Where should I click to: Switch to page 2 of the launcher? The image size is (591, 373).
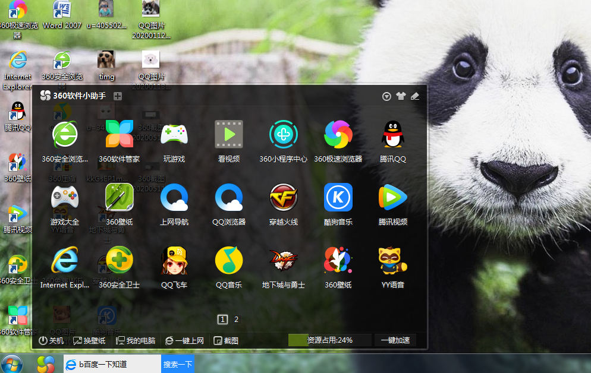coord(236,320)
